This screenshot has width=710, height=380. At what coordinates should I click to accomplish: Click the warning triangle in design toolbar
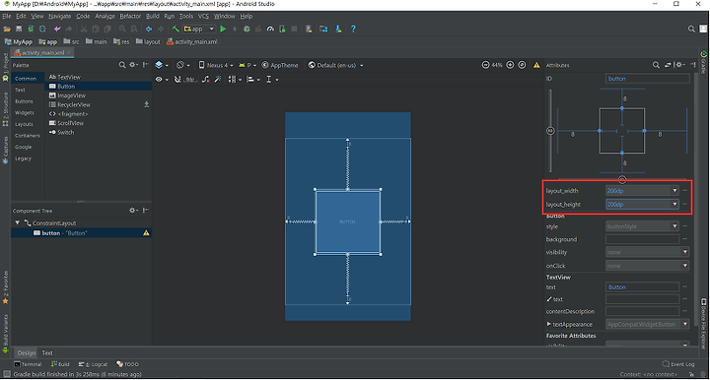(536, 66)
